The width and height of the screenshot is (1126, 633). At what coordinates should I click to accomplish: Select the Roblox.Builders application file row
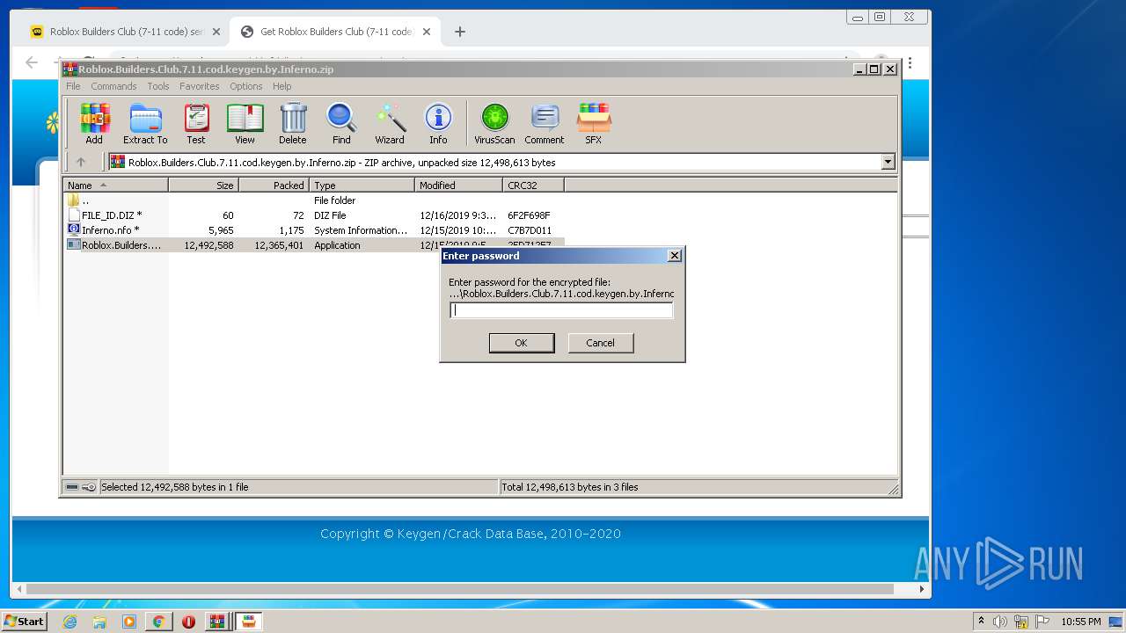click(x=314, y=245)
